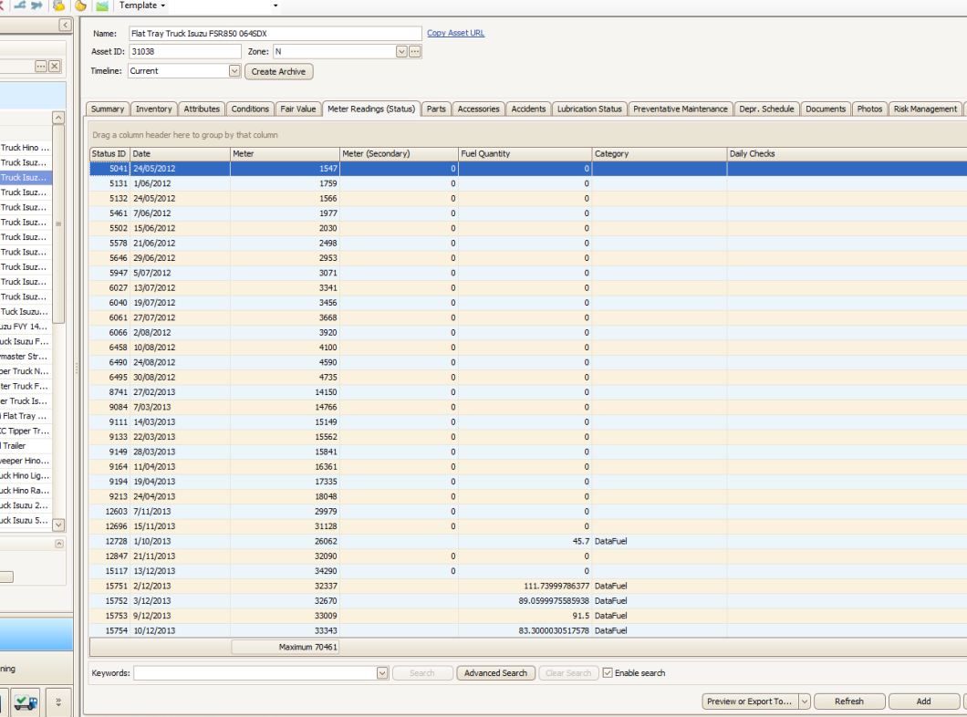This screenshot has height=717, width=967.
Task: Click inside the Keywords search field
Action: click(255, 673)
